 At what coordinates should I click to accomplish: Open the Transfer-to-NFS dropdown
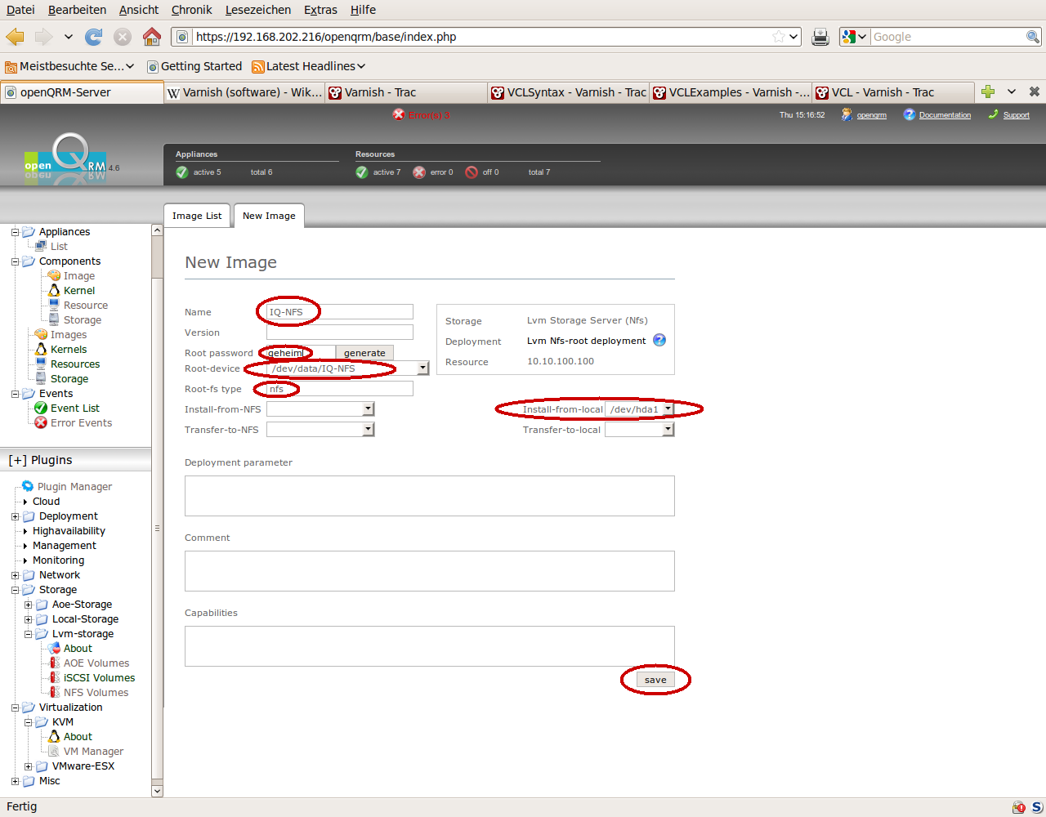(x=369, y=430)
